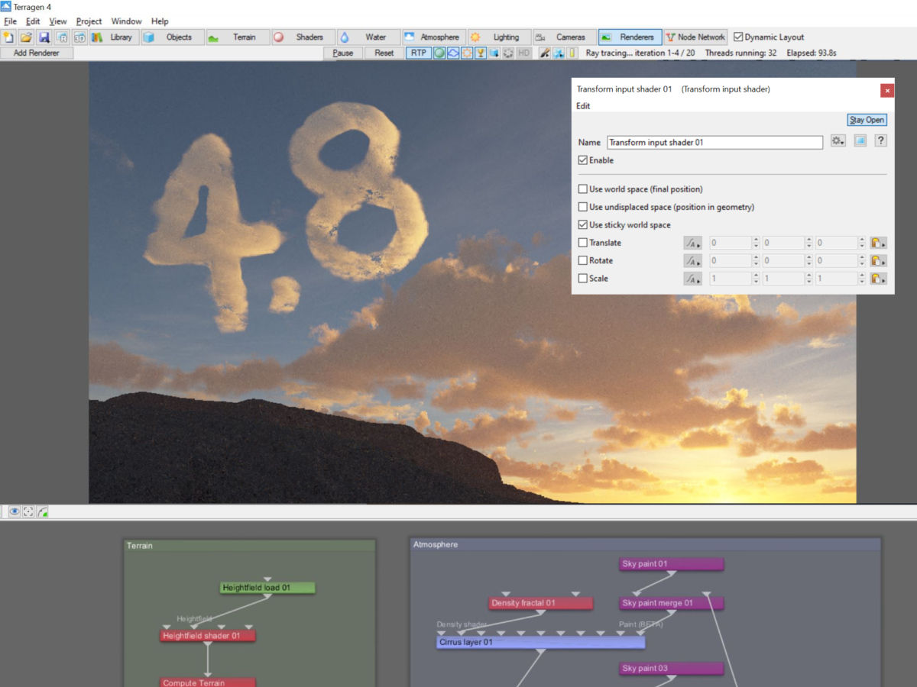Enable the Translate checkbox

(582, 242)
